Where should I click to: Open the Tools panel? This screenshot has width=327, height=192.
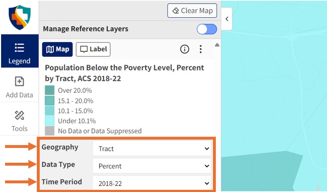[x=19, y=121]
